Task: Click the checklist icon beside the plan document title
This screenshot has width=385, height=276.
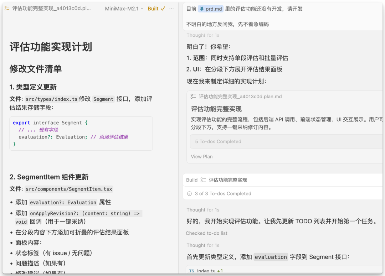Action: tap(6, 8)
